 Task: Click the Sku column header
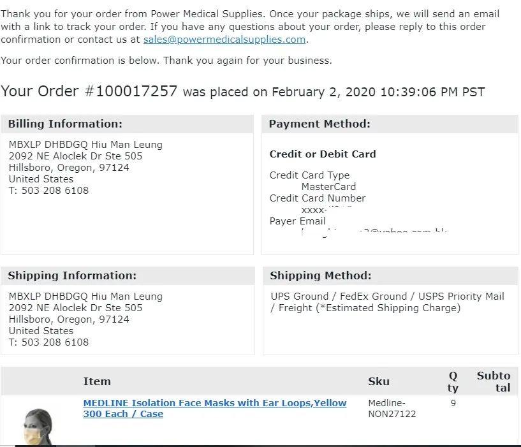click(x=378, y=381)
